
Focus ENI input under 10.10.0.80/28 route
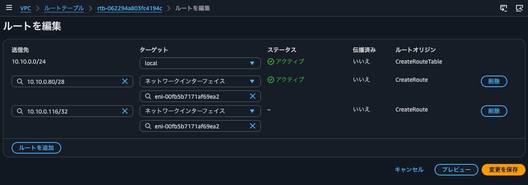[x=200, y=97]
